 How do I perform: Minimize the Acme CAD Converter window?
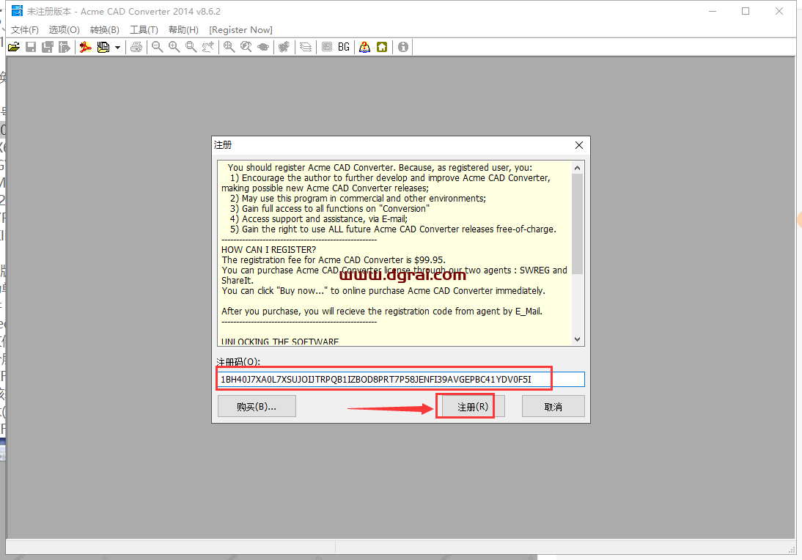713,11
